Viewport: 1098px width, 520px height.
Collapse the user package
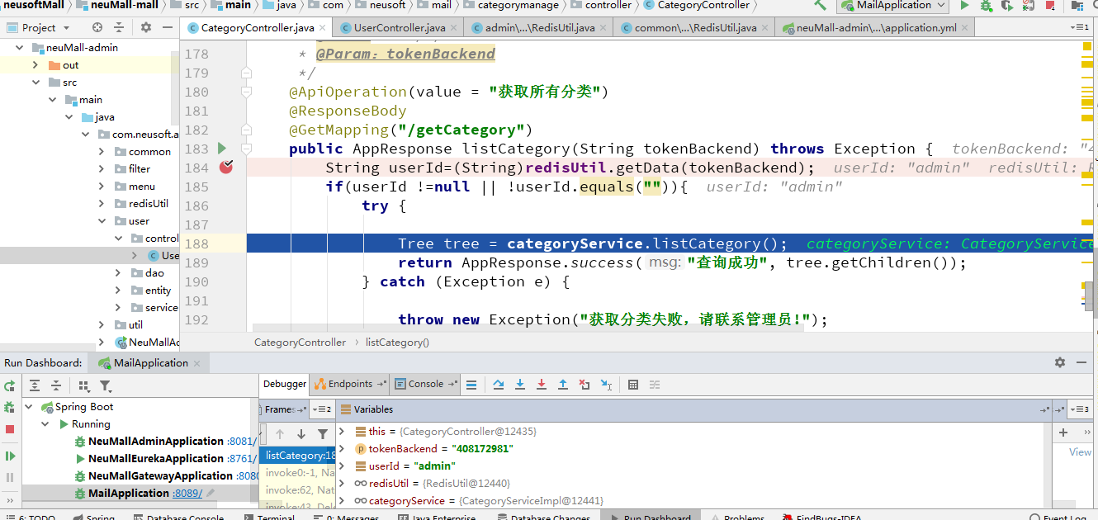[x=102, y=220]
